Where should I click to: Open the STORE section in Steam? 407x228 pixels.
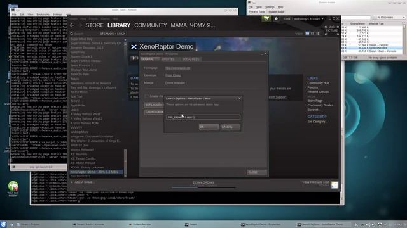tap(95, 25)
